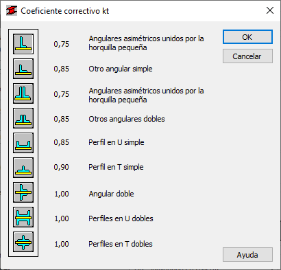Click the 'Angular doble' description text
281x270 pixels.
pyautogui.click(x=111, y=194)
